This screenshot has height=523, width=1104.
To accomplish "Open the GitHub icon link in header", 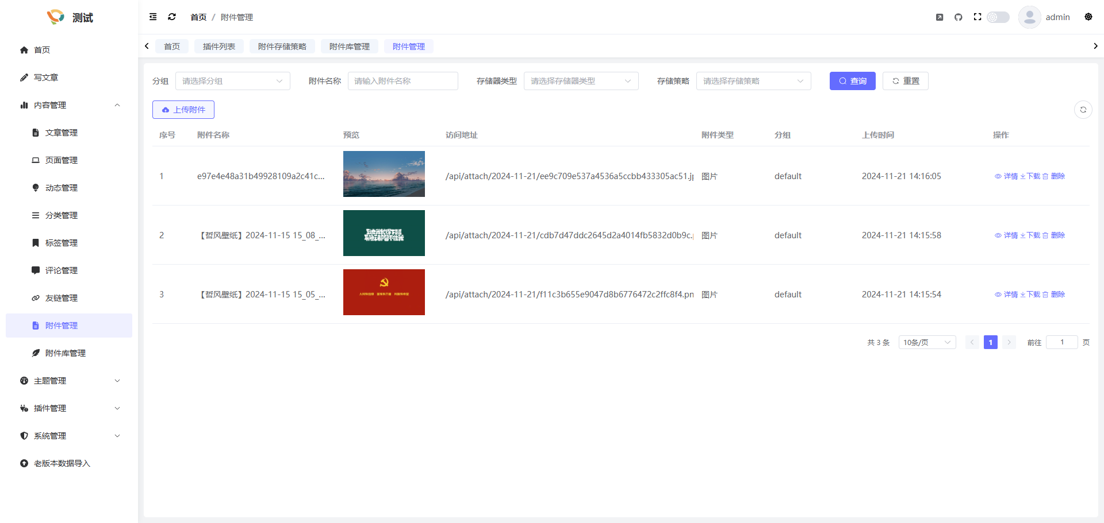I will pyautogui.click(x=959, y=17).
